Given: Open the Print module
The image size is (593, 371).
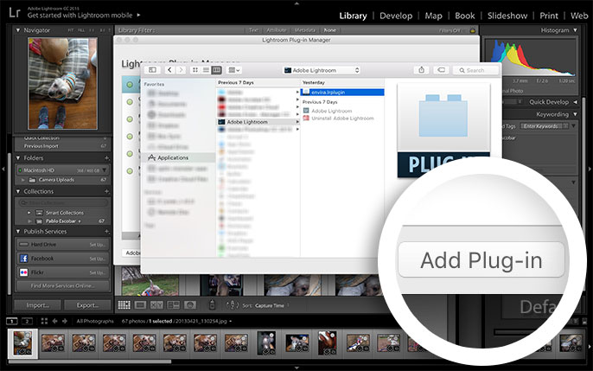Looking at the screenshot, I should [x=549, y=16].
